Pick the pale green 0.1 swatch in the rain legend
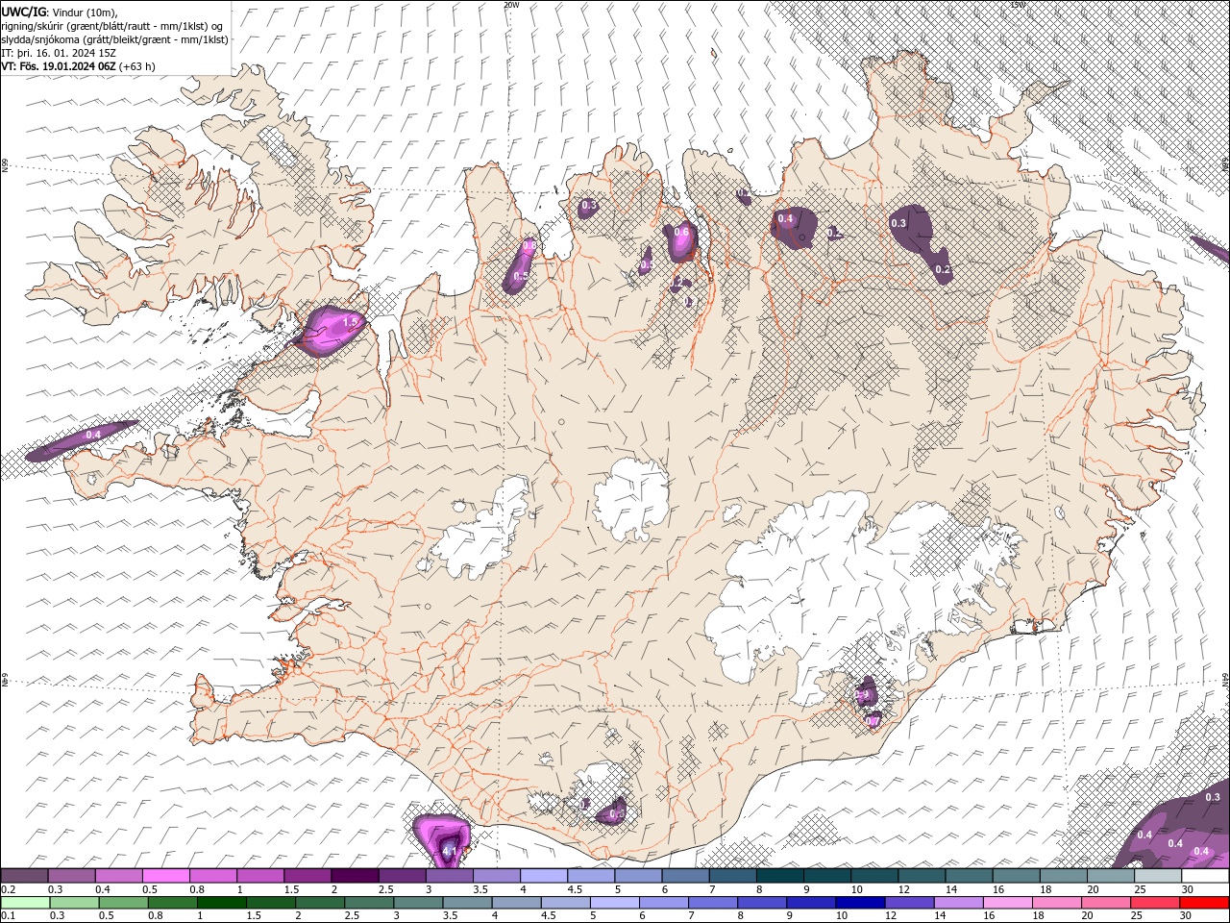Viewport: 1230px width, 923px height. [x=25, y=903]
